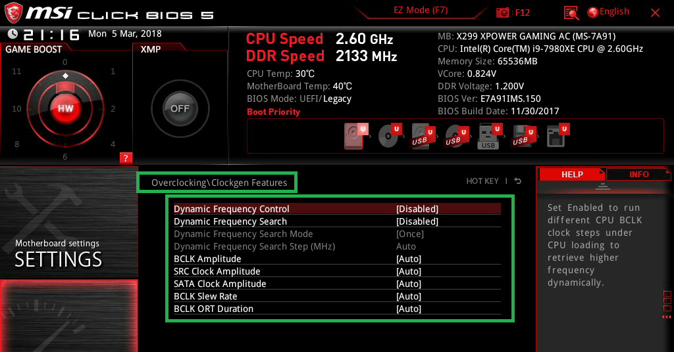
Task: Select the hard disk boot device icon
Action: click(x=355, y=137)
